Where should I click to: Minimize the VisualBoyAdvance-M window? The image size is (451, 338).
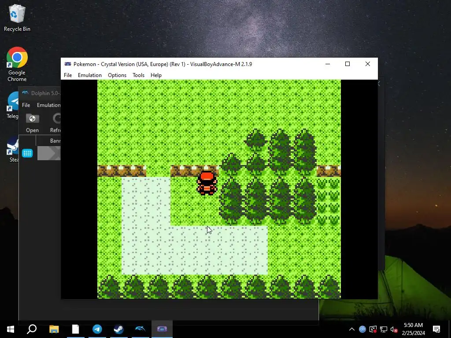[328, 64]
